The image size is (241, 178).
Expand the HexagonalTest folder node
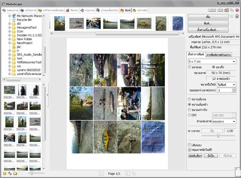(9, 28)
